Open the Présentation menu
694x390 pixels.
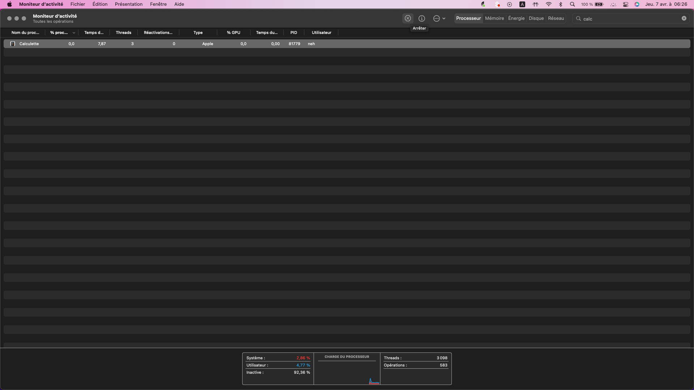tap(129, 4)
